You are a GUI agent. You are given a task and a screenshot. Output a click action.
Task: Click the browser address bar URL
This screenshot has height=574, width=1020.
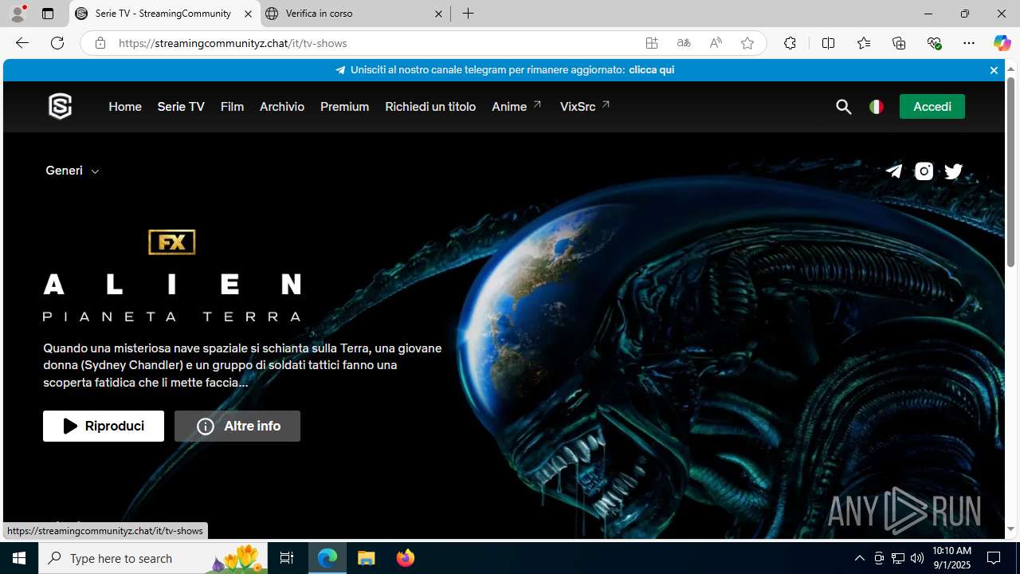click(x=233, y=43)
